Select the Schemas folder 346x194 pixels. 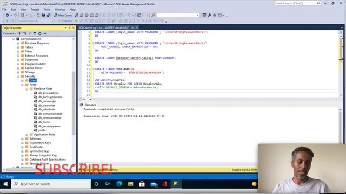tap(35, 139)
